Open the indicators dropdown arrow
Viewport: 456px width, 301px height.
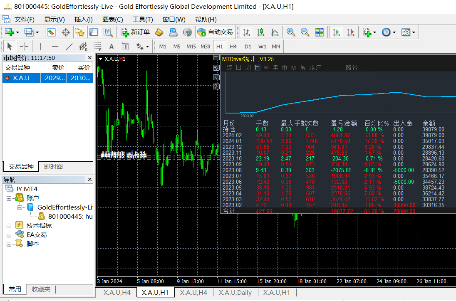374,32
